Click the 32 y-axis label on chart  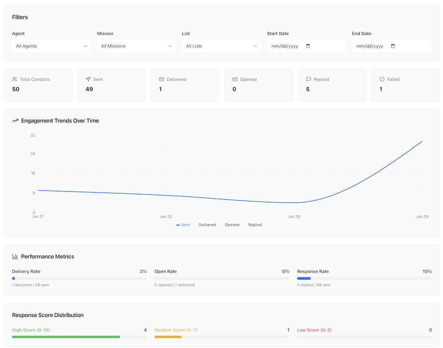point(33,135)
